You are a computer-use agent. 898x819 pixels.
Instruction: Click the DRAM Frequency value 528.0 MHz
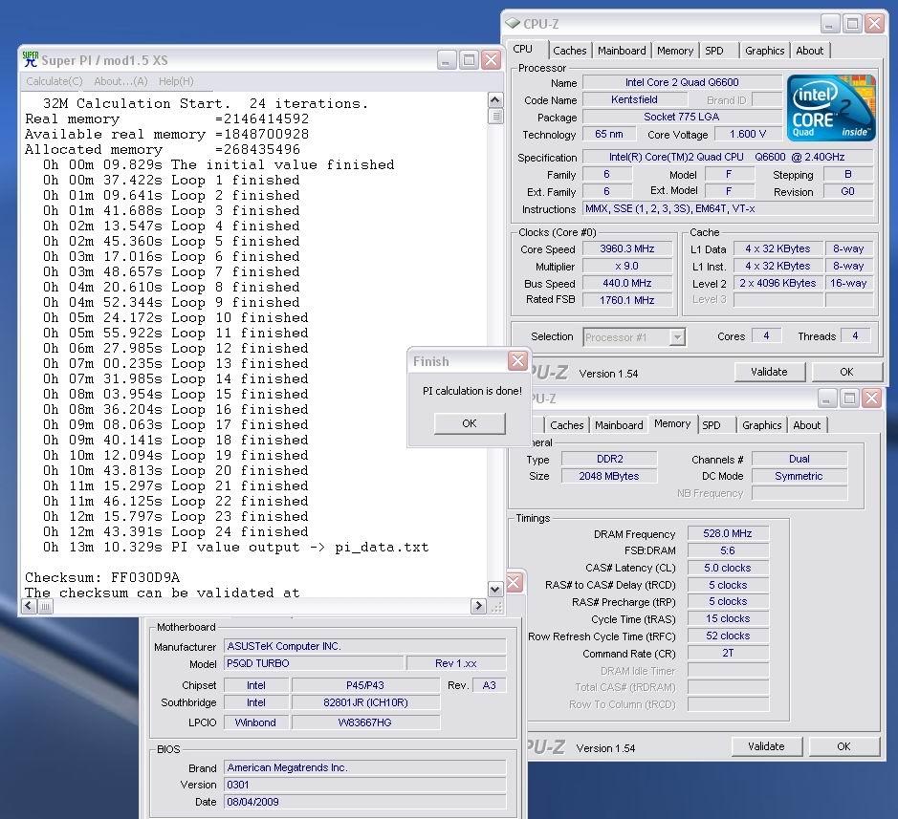[x=728, y=533]
